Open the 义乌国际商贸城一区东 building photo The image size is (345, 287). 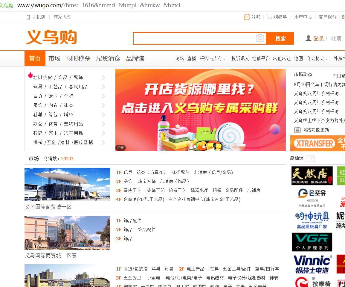67,233
